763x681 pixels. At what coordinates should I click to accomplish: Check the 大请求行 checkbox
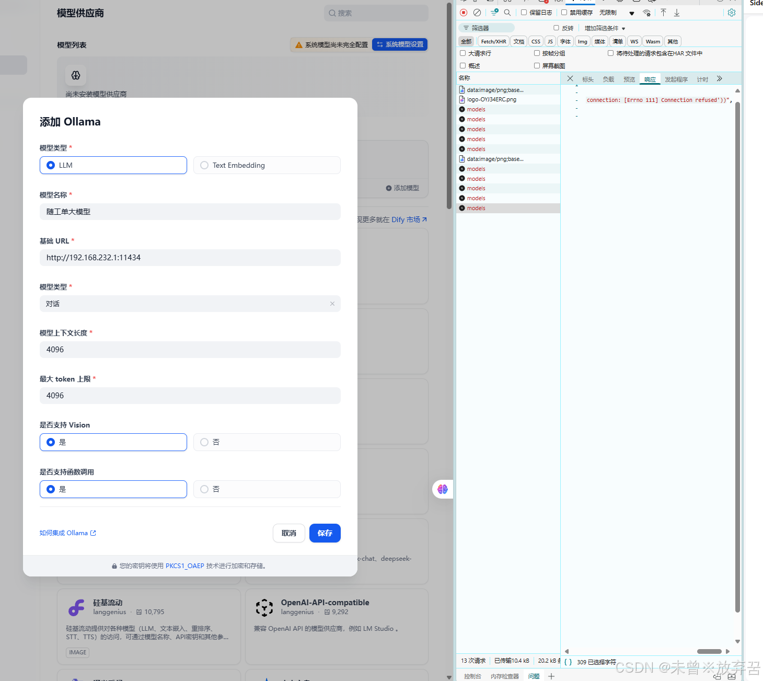pyautogui.click(x=463, y=53)
